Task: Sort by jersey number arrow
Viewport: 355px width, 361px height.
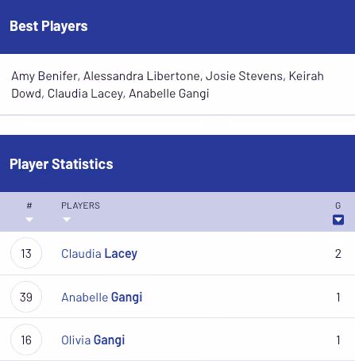Action: click(29, 220)
